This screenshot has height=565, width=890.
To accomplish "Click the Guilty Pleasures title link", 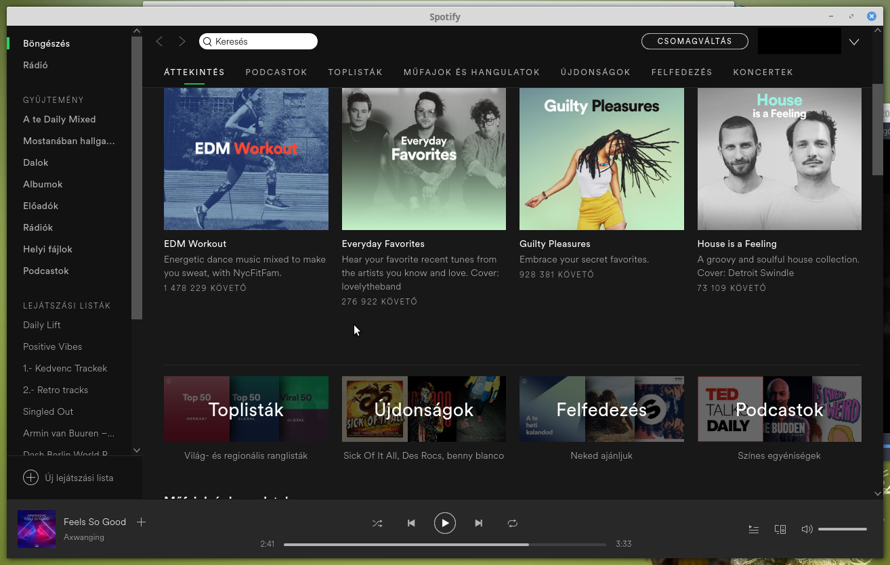I will [x=555, y=244].
